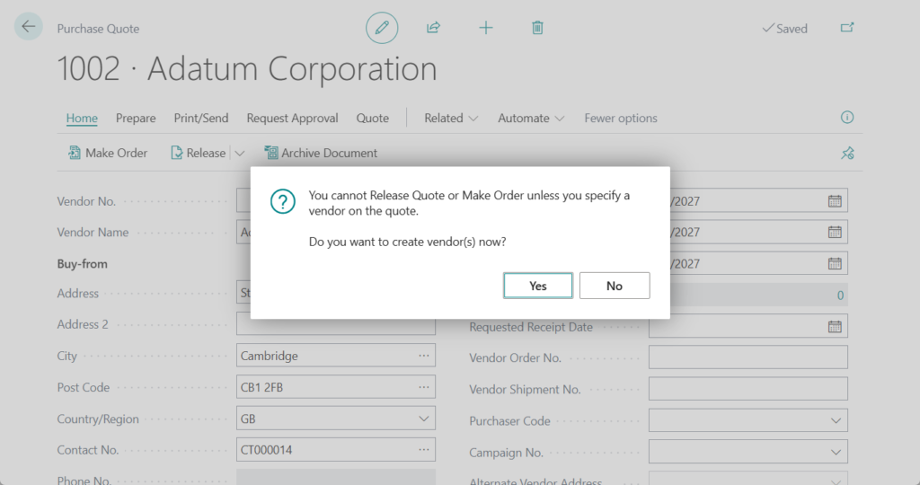Switch to the Prepare tab
920x485 pixels.
click(x=136, y=119)
